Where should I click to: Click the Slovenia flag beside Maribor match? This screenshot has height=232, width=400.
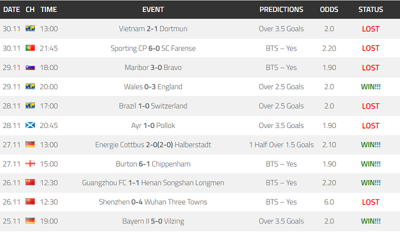tap(30, 67)
